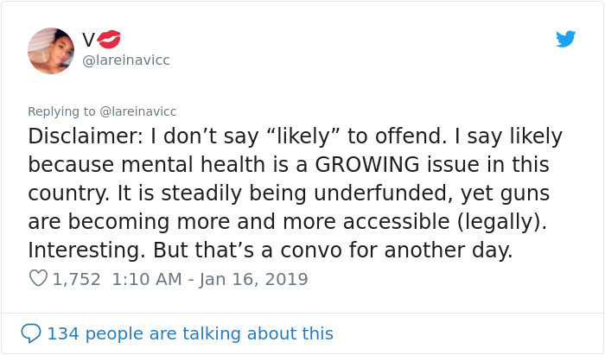Click the quoted word “likely” in the tweet
Image resolution: width=605 pixels, height=355 pixels.
(303, 136)
